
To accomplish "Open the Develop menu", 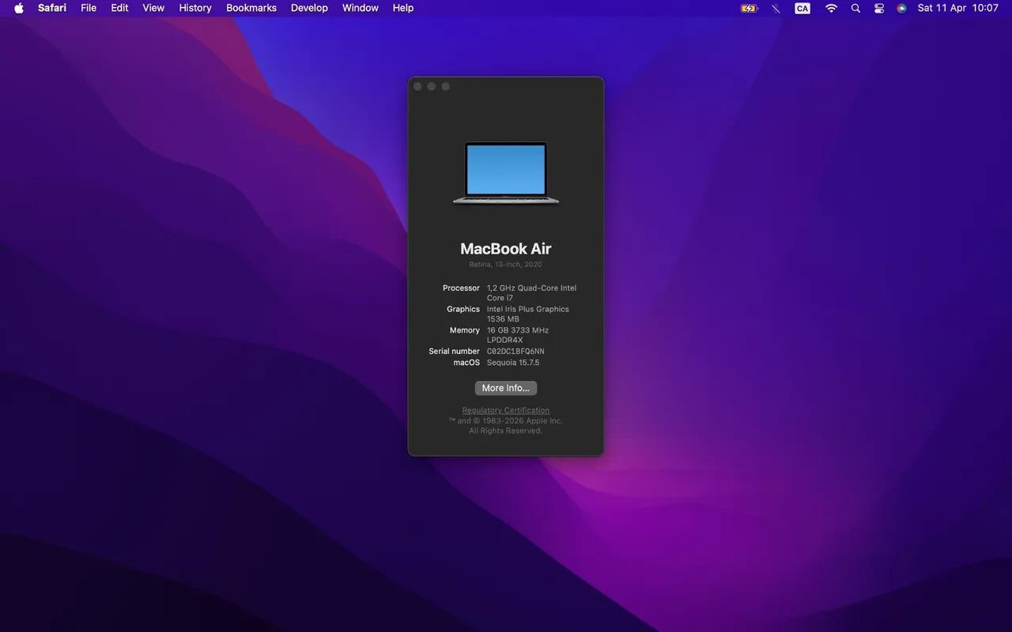I will 309,8.
